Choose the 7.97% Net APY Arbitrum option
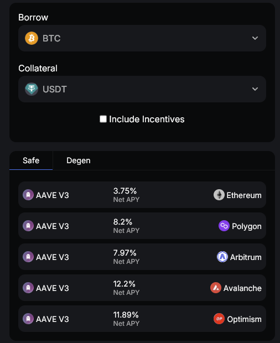This screenshot has width=280, height=343. click(142, 257)
